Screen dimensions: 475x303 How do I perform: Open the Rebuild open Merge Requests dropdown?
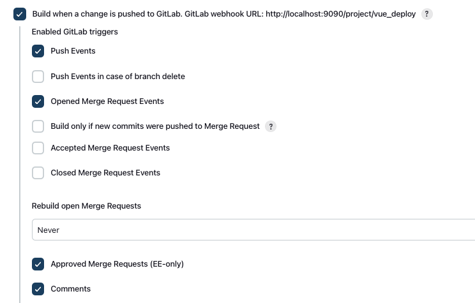253,230
